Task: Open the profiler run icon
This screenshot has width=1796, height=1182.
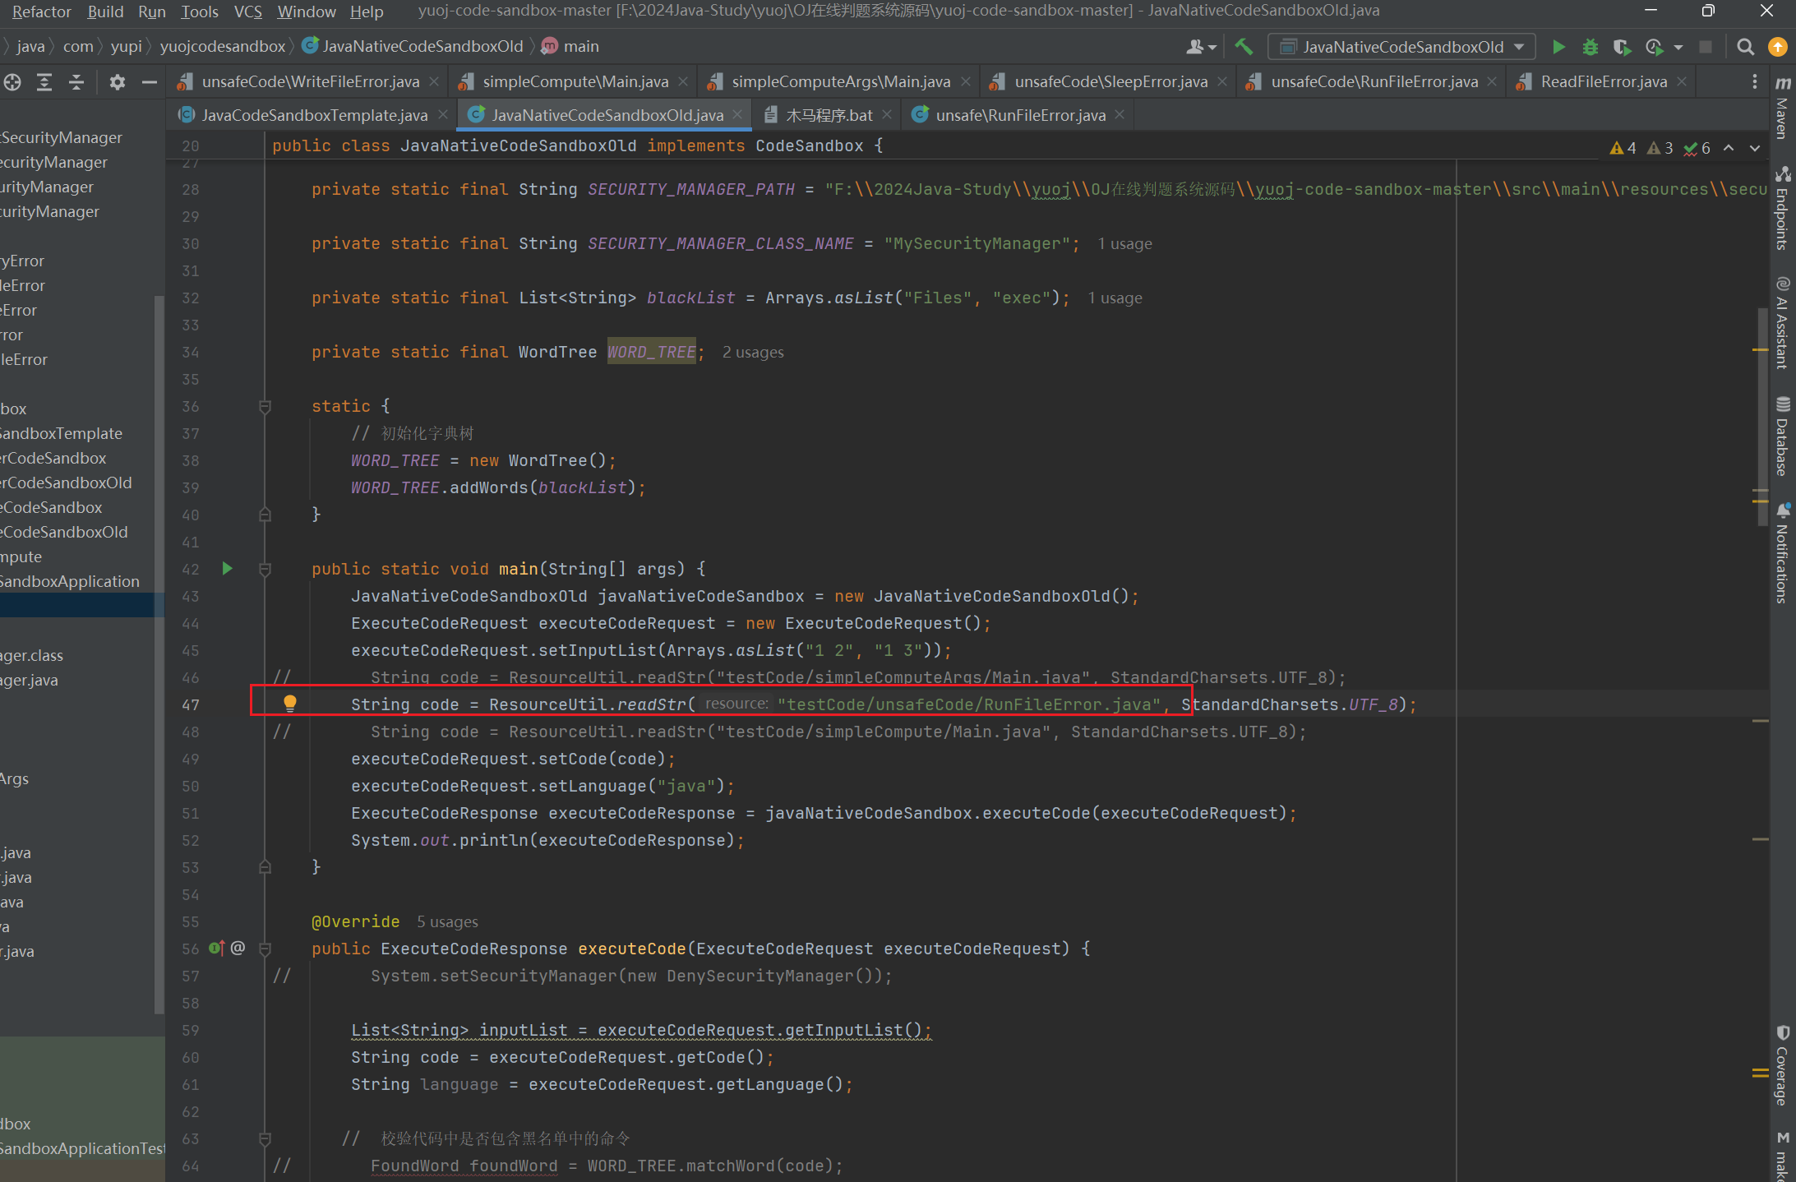Action: pos(1654,47)
